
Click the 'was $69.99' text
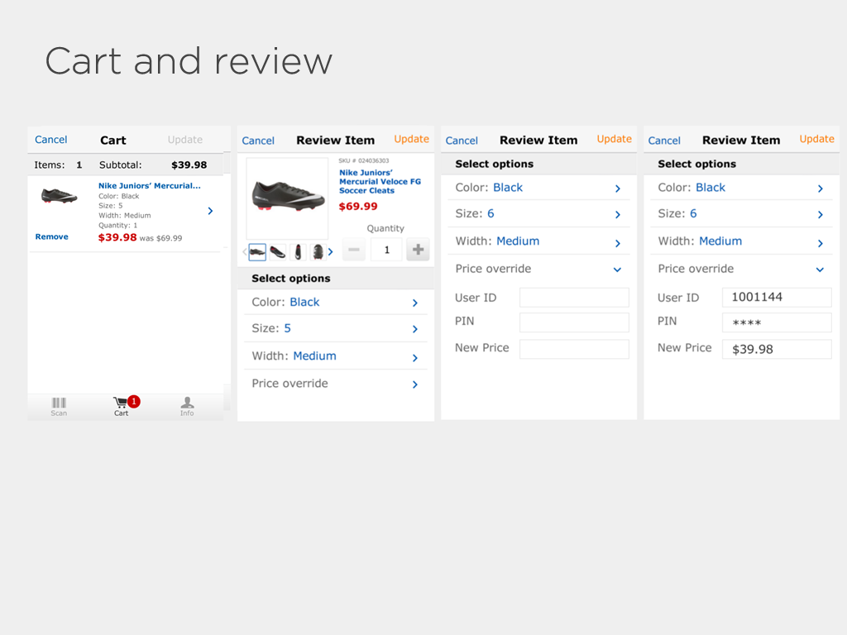click(161, 238)
